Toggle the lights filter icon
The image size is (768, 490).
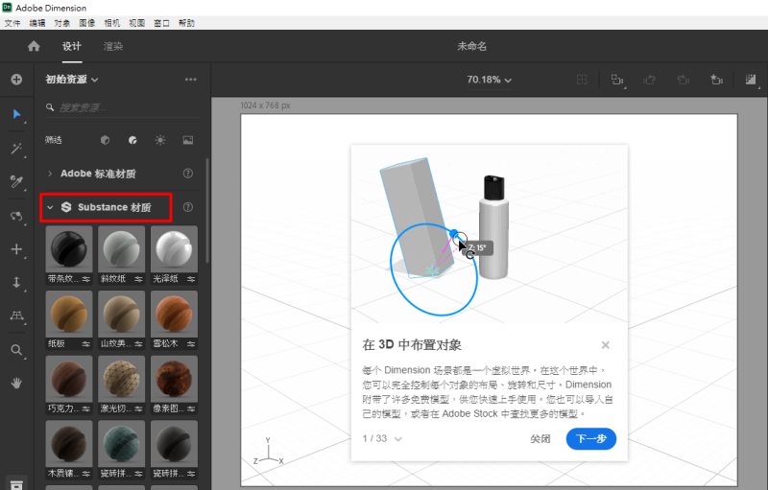click(x=160, y=140)
